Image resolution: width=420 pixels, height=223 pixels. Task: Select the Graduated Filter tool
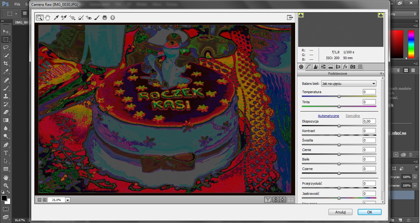click(x=105, y=18)
